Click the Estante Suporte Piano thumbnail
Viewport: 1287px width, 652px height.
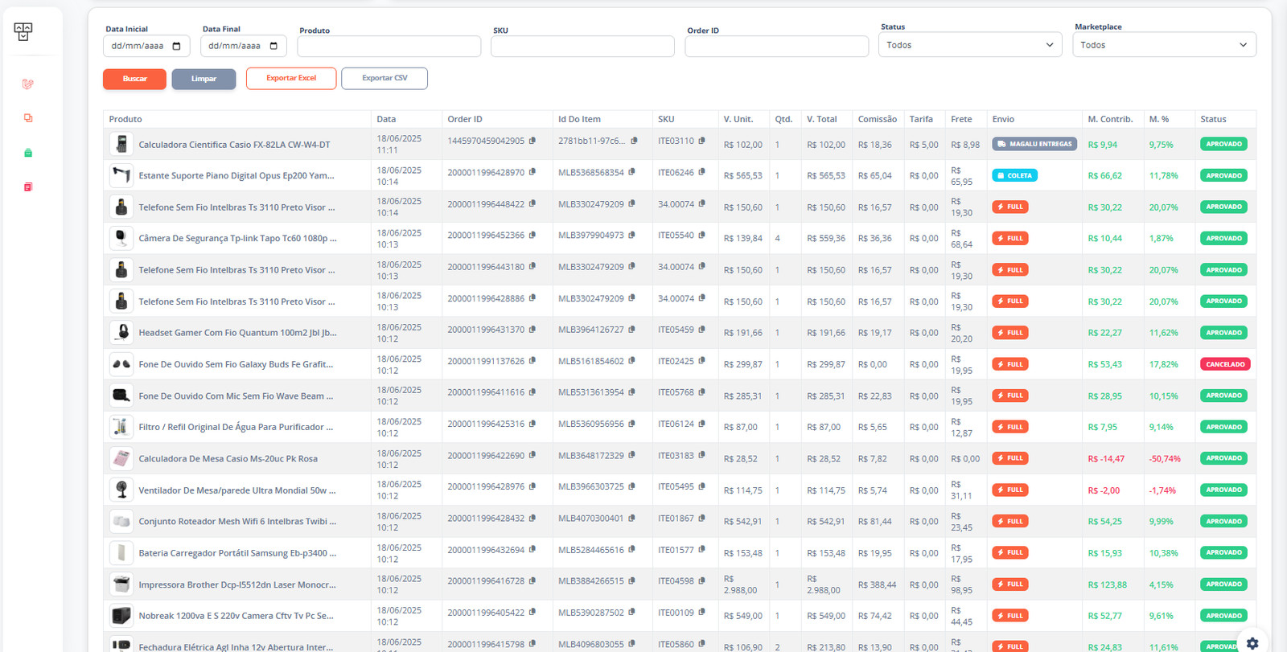coord(121,175)
